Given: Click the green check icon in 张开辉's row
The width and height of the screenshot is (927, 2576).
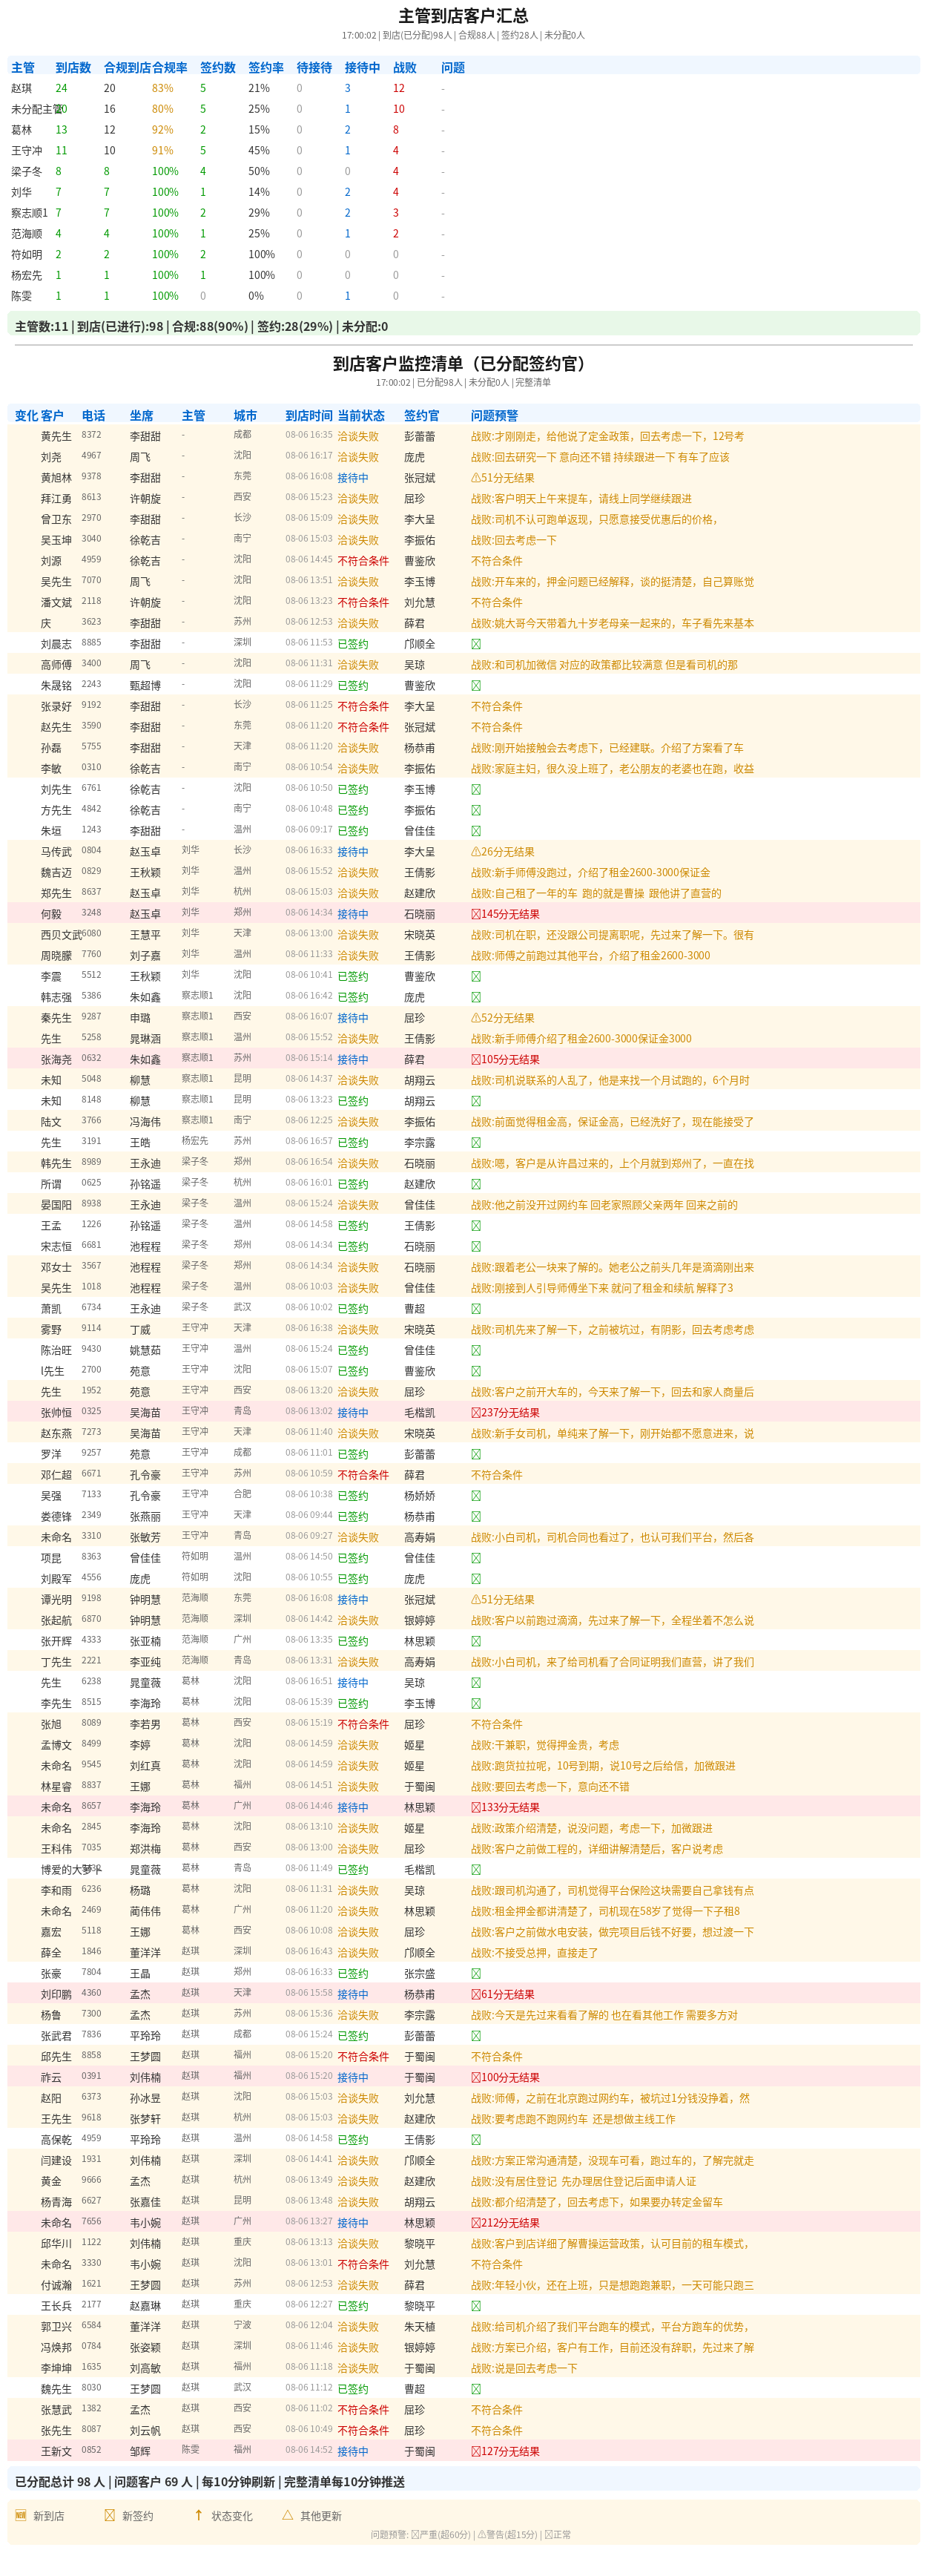Looking at the screenshot, I should pyautogui.click(x=476, y=1641).
